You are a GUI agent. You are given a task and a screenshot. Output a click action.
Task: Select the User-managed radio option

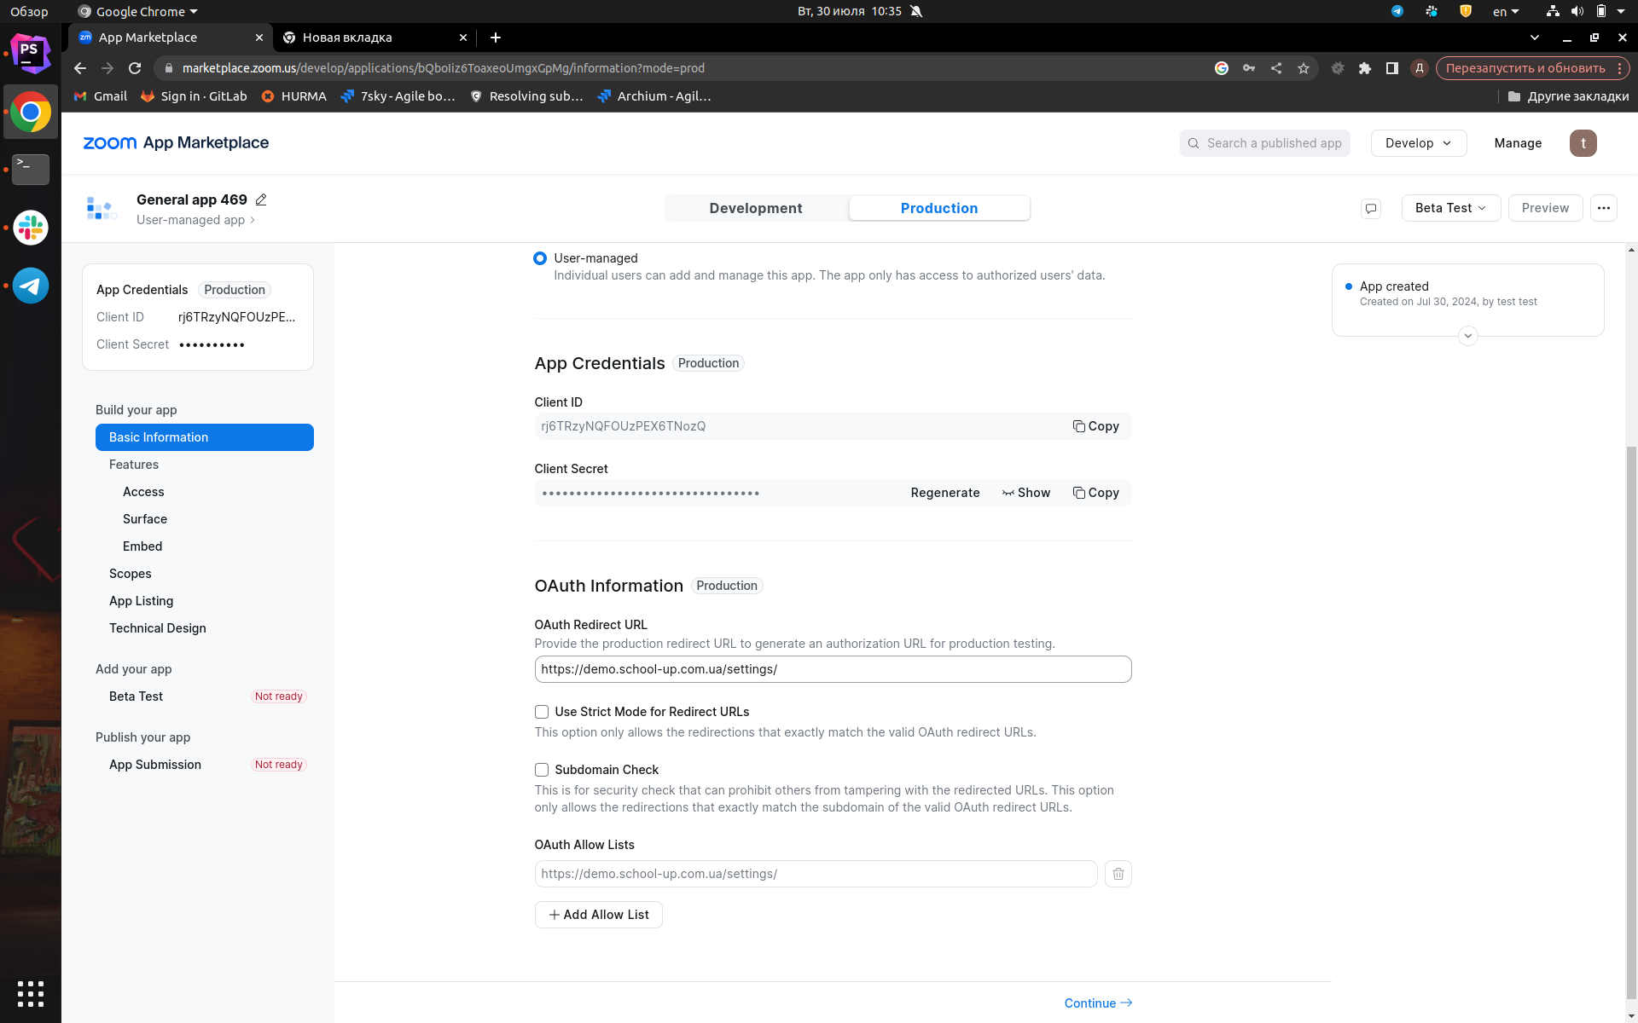pyautogui.click(x=540, y=258)
